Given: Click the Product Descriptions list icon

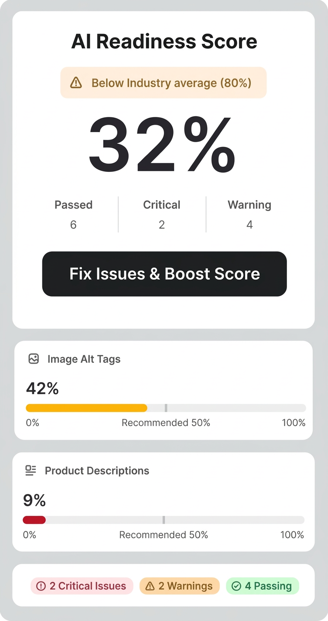Looking at the screenshot, I should click(31, 471).
